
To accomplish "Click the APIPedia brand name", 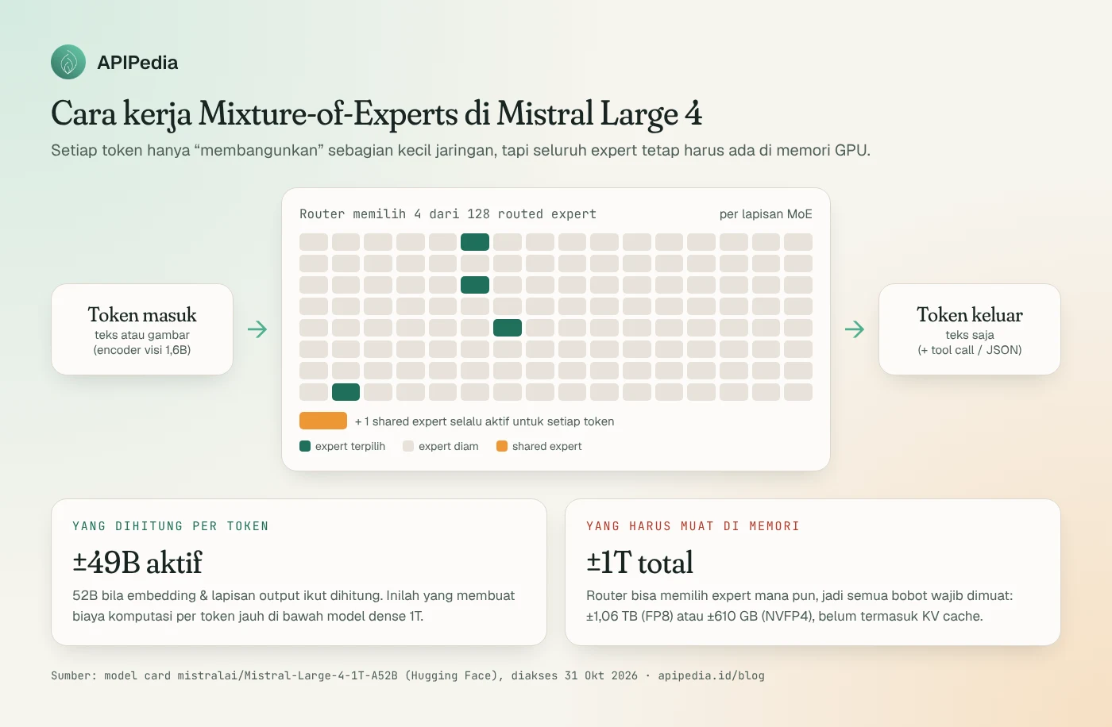I will tap(137, 63).
